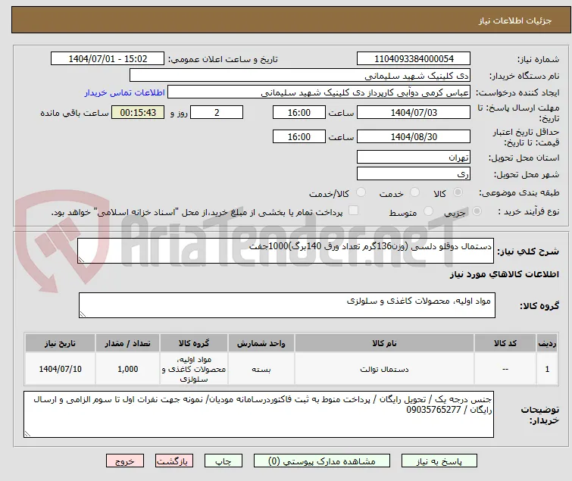This screenshot has height=481, width=572.
Task: Click the buyer organization name field
Action: click(300, 76)
